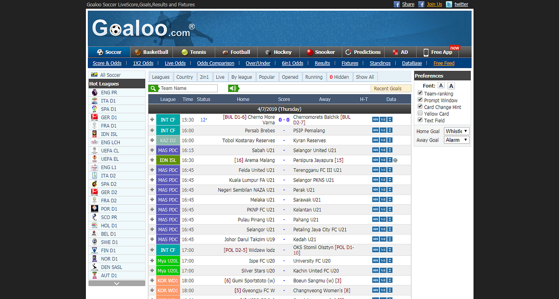The width and height of the screenshot is (559, 299).
Task: Open Over/Under icon for Tobol Kostanay Reserves match
Action: [x=390, y=140]
